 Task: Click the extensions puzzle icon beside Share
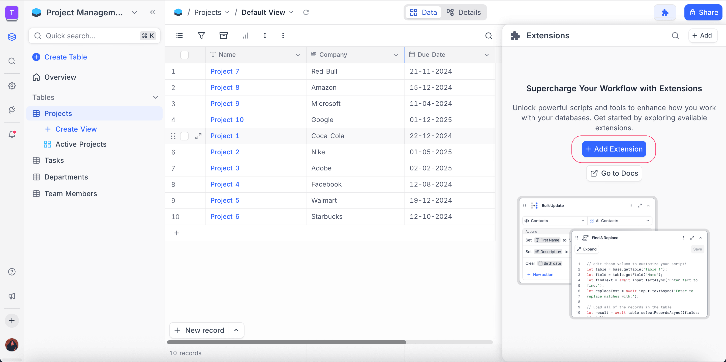(x=665, y=12)
